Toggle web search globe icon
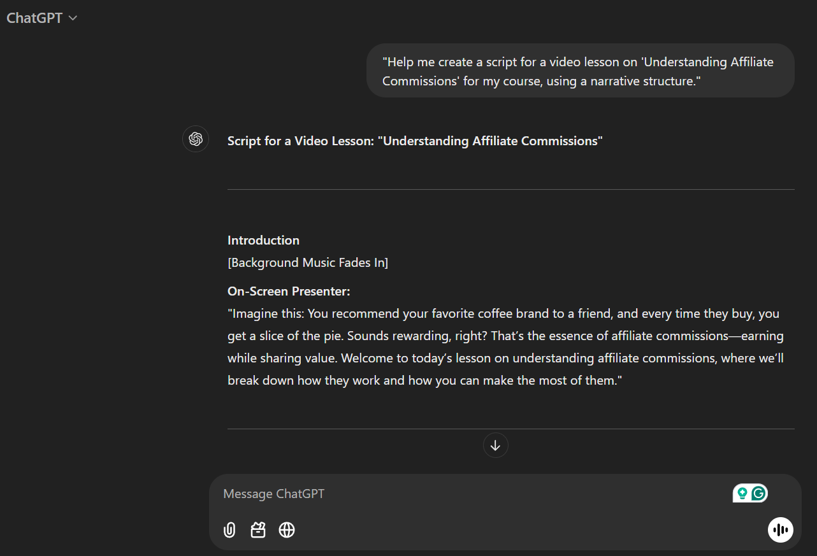Viewport: 817px width, 556px height. 287,530
